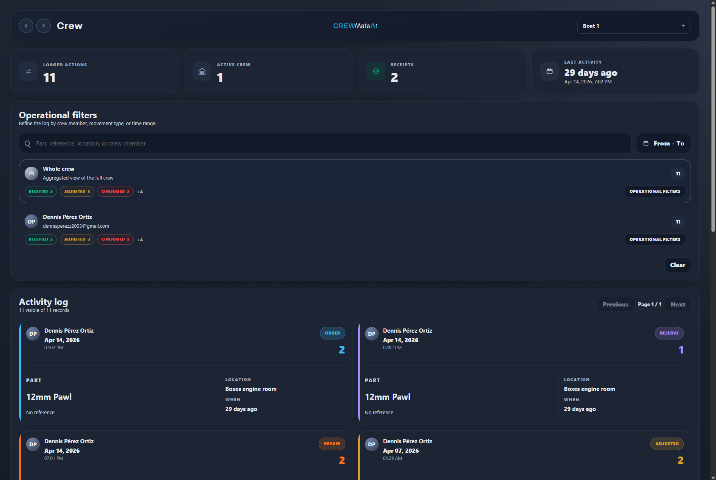Toggle ADJUSTED 3 chip in Whole crew row
716x480 pixels.
(x=77, y=191)
